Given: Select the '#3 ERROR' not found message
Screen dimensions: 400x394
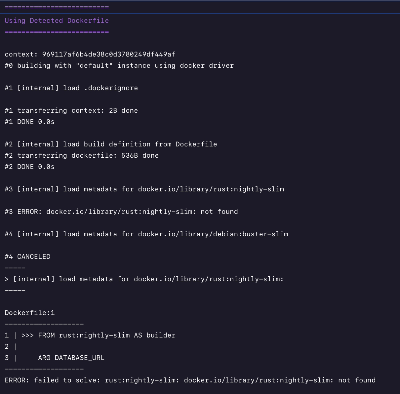Looking at the screenshot, I should [121, 212].
